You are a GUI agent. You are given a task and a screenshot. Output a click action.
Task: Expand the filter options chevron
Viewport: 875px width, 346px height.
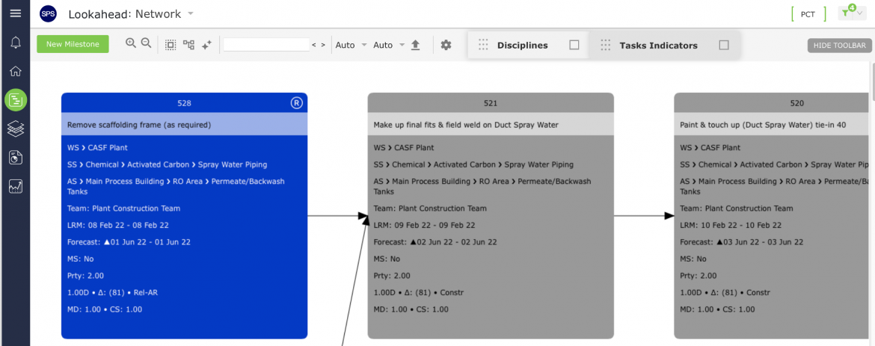click(x=859, y=13)
